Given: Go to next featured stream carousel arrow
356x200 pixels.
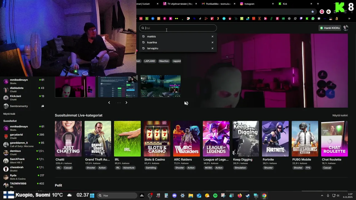Looking at the screenshot, I should point(126,102).
